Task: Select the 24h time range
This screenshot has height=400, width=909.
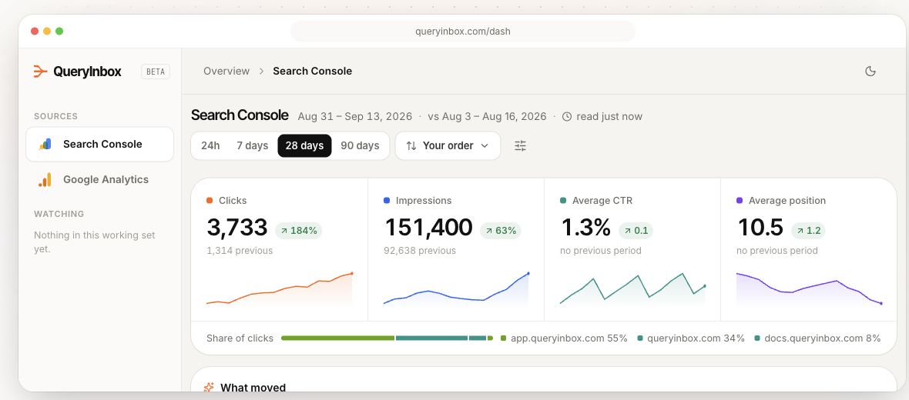Action: click(x=210, y=146)
